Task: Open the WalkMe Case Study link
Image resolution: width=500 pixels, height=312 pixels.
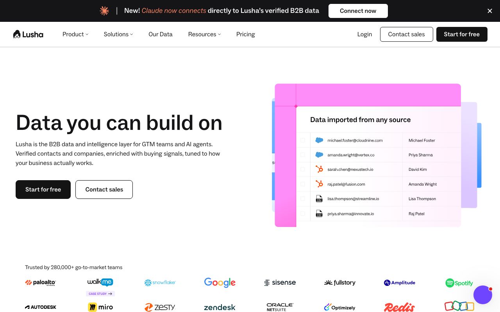Action: (100, 294)
